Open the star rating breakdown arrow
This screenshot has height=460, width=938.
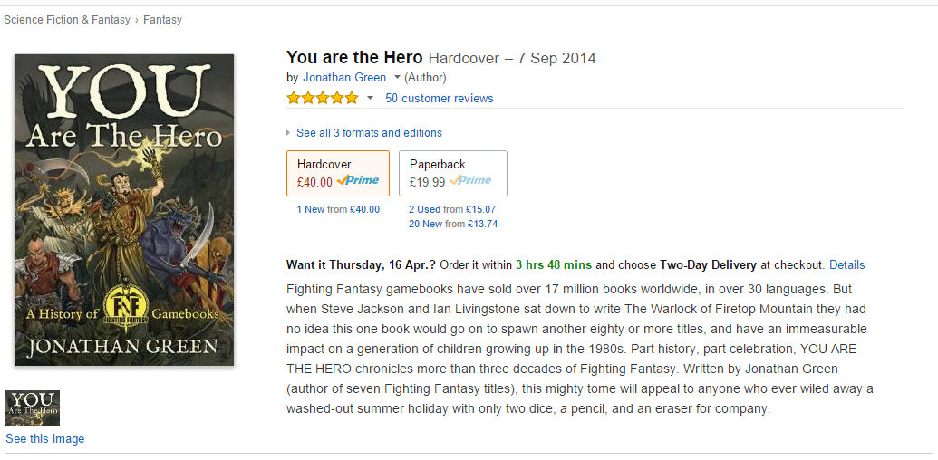pos(370,98)
